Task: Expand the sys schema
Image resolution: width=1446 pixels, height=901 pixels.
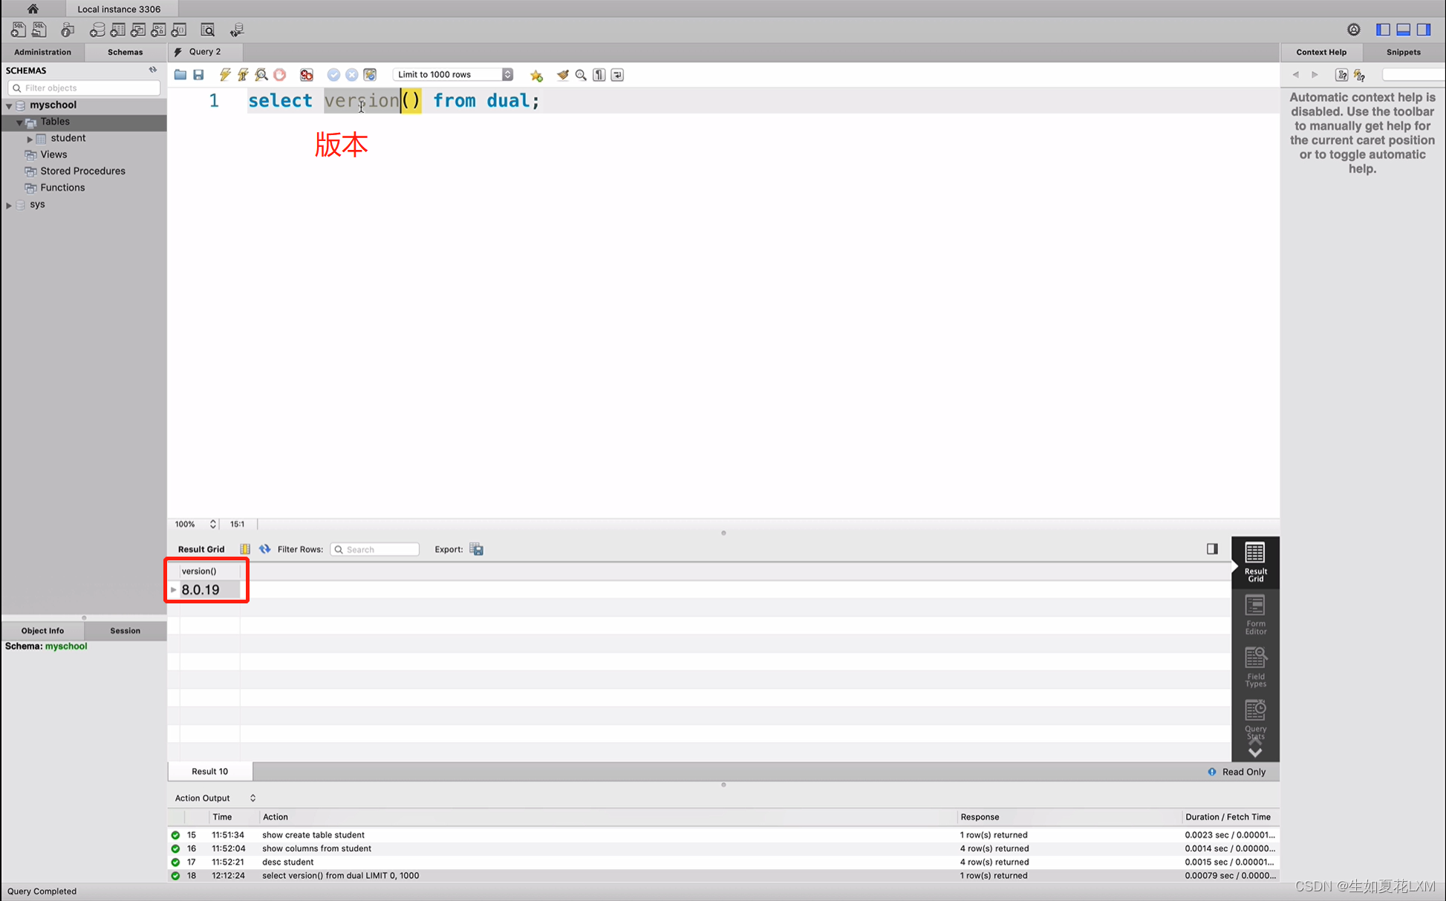Action: click(9, 205)
